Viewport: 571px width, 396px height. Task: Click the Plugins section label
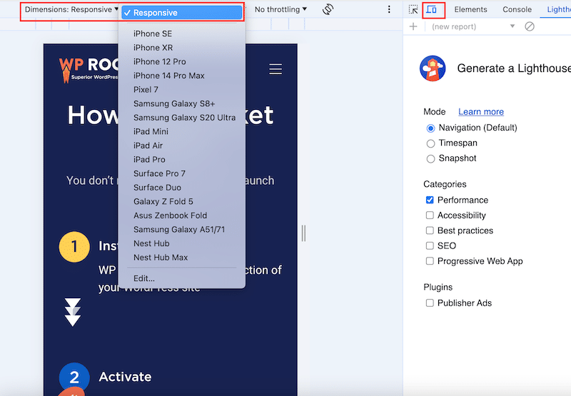click(438, 287)
